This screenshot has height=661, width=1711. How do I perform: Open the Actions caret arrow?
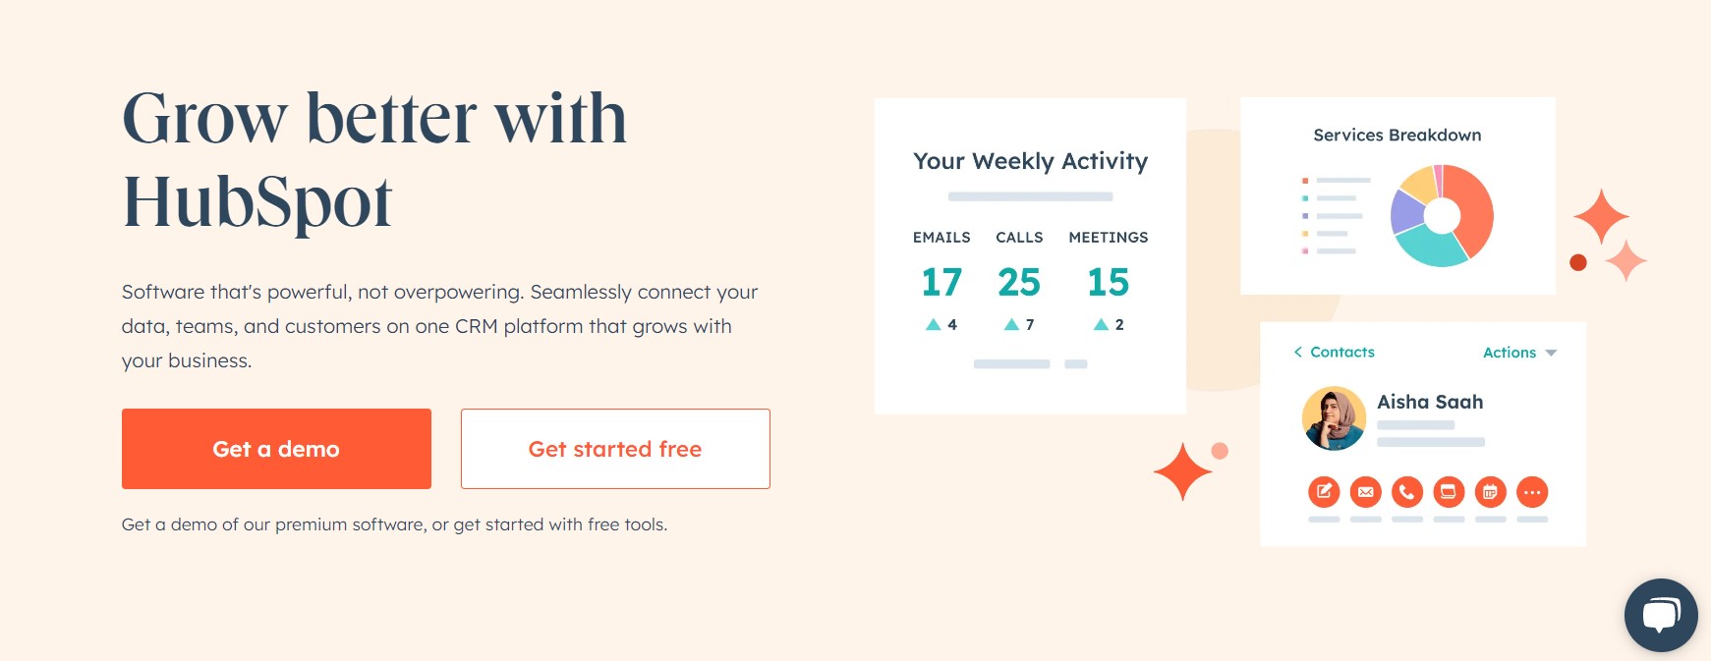point(1551,352)
